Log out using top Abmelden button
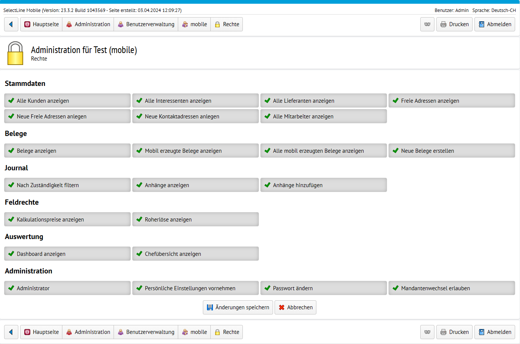 click(495, 24)
